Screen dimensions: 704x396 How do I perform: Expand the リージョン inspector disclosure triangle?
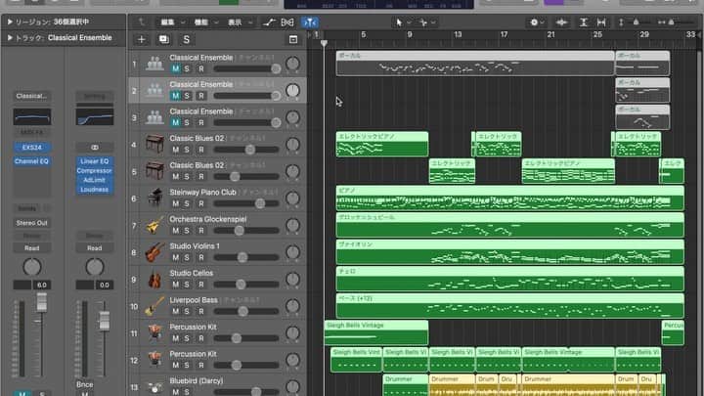tap(10, 22)
